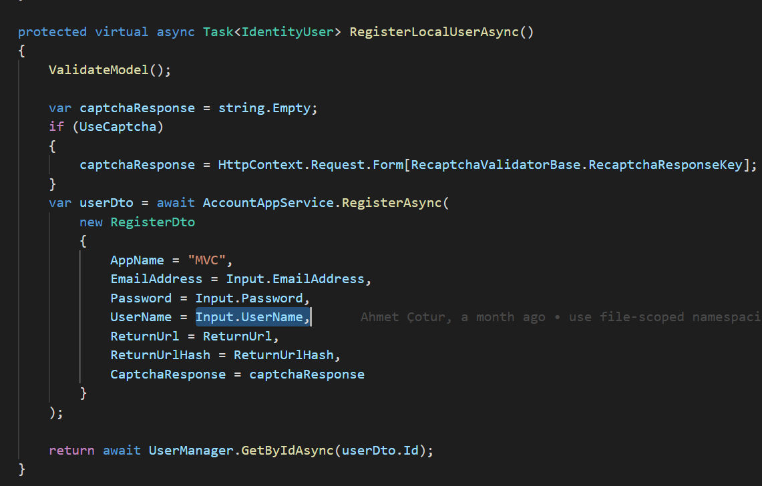
Task: Click the RecaptchaValidatorBase class reference
Action: click(496, 165)
